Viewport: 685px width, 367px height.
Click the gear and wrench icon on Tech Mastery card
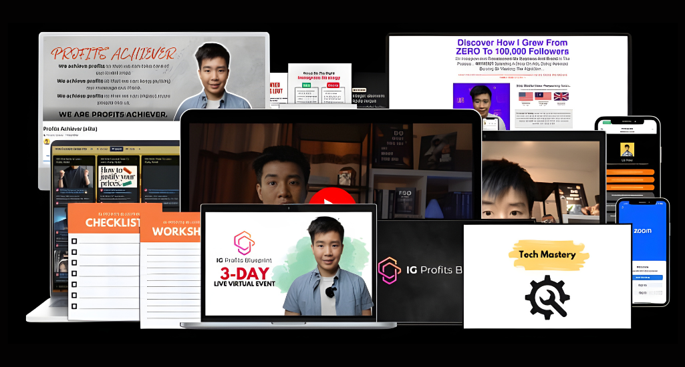pyautogui.click(x=547, y=297)
